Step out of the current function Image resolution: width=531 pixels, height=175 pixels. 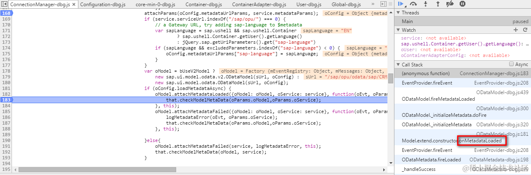(438, 4)
